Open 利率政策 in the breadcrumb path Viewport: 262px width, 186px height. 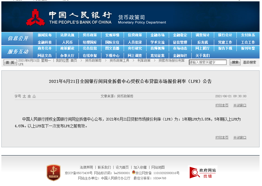point(144,61)
